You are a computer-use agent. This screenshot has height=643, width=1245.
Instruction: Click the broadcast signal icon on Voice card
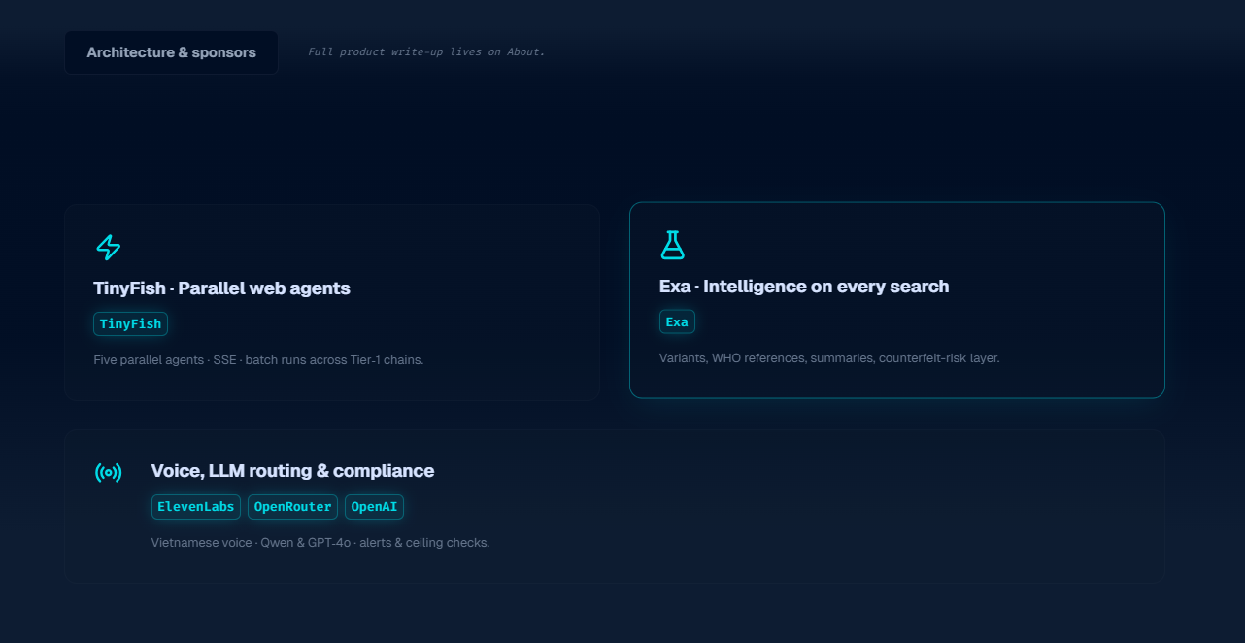pos(108,473)
